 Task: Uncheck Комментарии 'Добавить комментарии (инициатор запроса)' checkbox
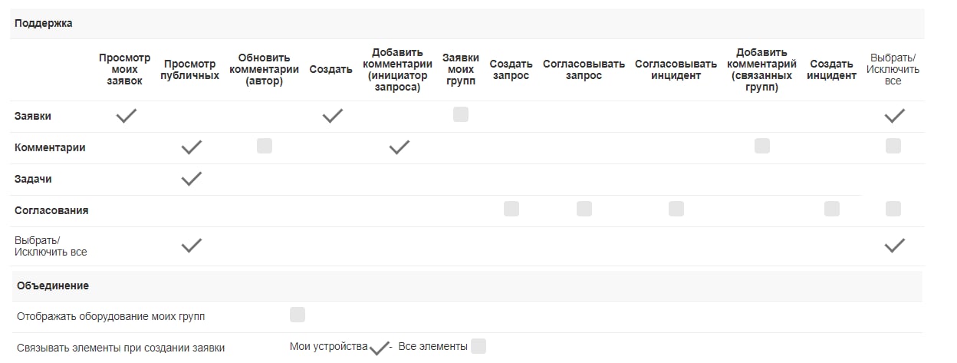(x=399, y=147)
